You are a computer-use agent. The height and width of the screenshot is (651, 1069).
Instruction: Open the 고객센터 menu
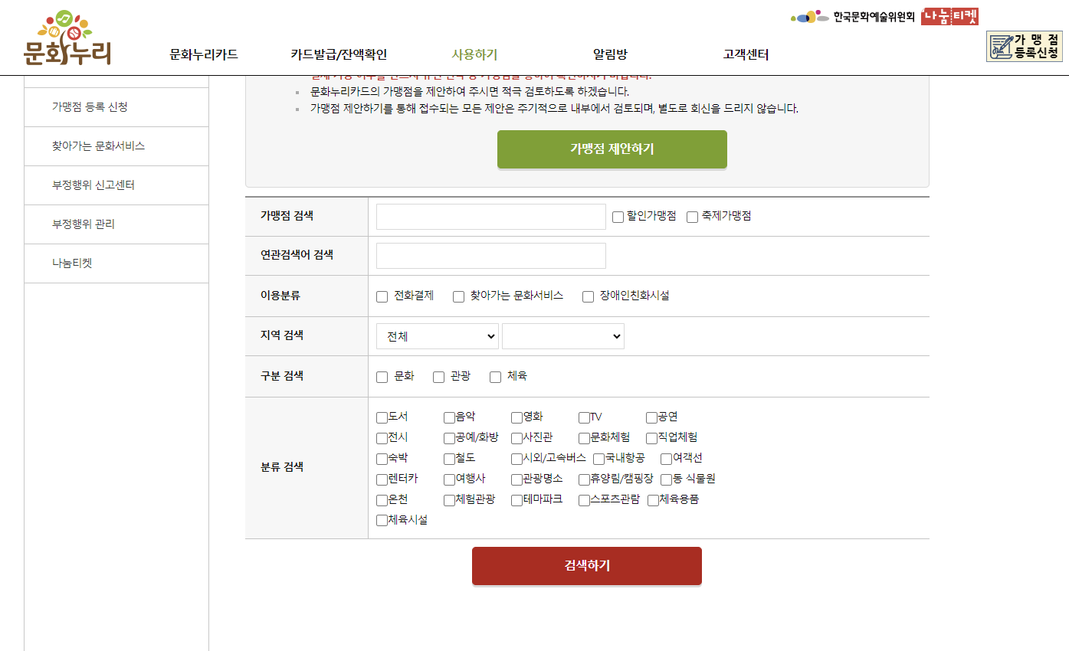746,54
